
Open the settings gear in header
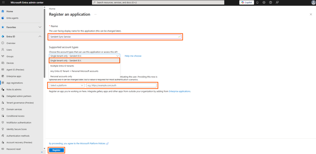(x=264, y=2)
